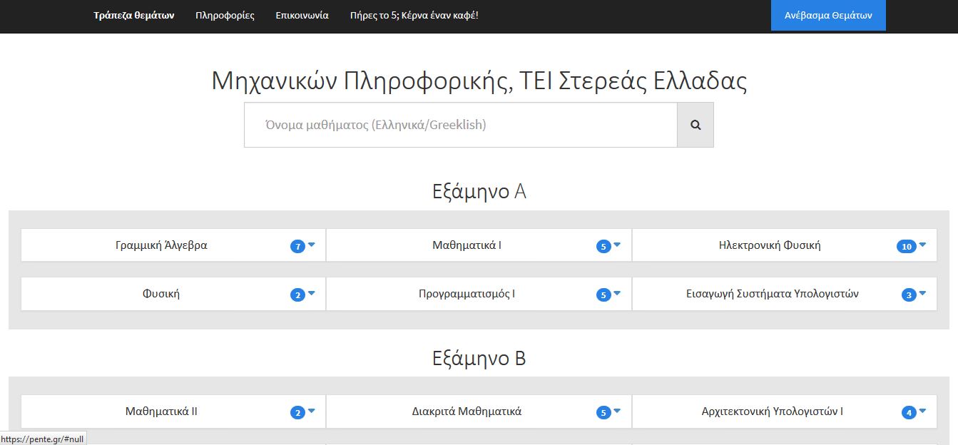Click the badge 3 for Εισαγωγή Συστήματα Υπολογιστών
The image size is (958, 445).
click(908, 295)
